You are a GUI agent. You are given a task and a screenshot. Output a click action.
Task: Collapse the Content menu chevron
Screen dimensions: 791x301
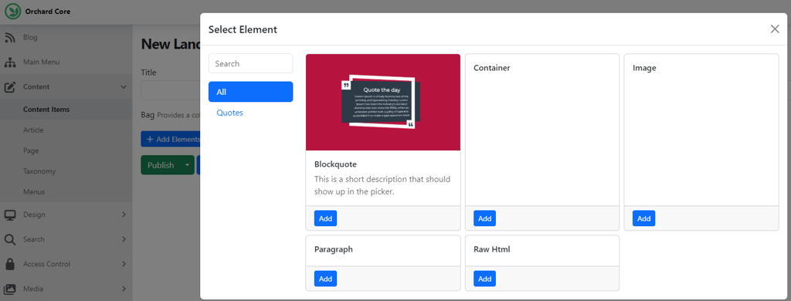tap(124, 87)
